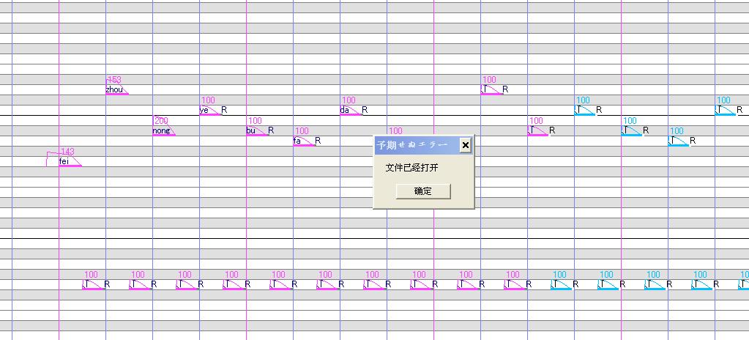This screenshot has width=749, height=340.
Task: Click the 200 value above nong
Action: (x=162, y=120)
